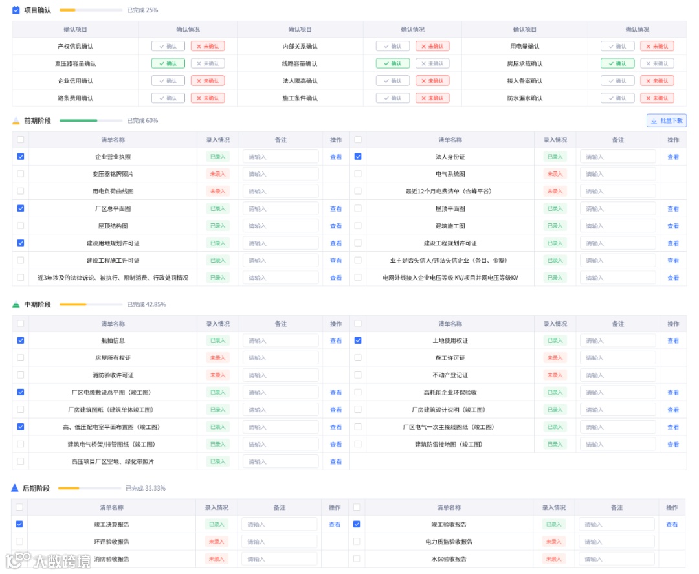The height and width of the screenshot is (574, 699).
Task: Click 查看 for 厂区总平面图
Action: [x=336, y=208]
